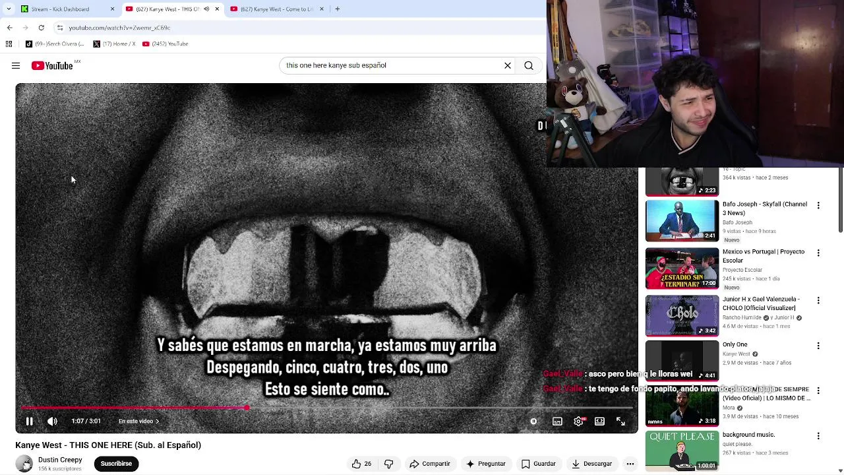Click the 2:23 duration thumbnail at top of sidebar
844x475 pixels.
tap(682, 182)
